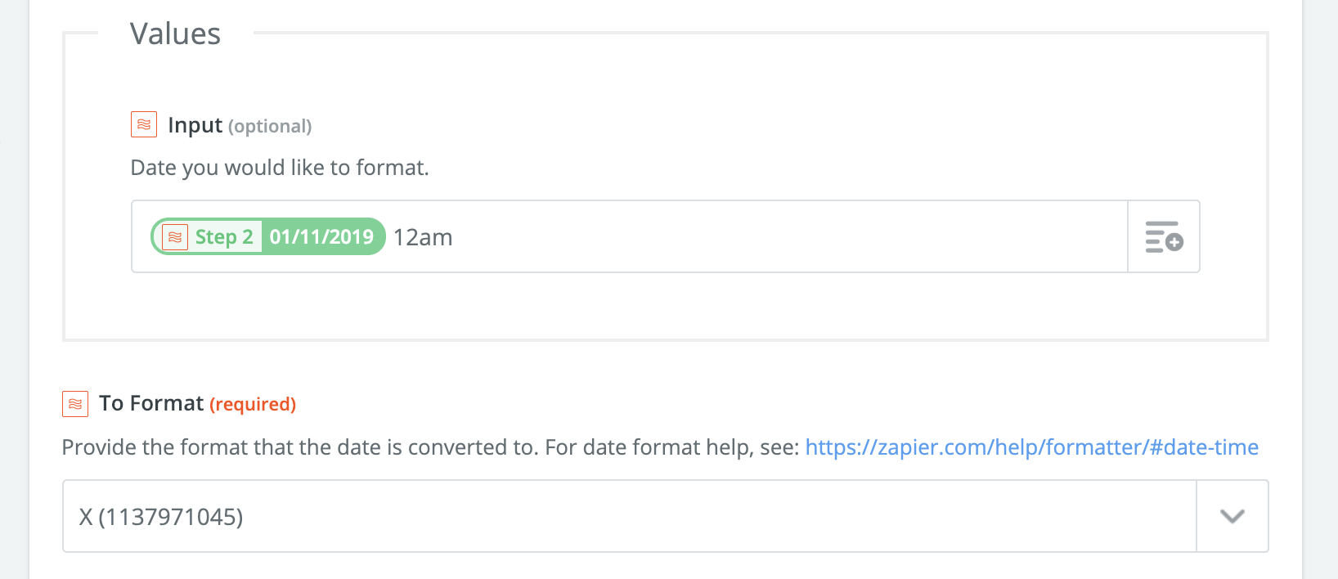Click the Input field label
1338x579 pixels.
click(195, 125)
